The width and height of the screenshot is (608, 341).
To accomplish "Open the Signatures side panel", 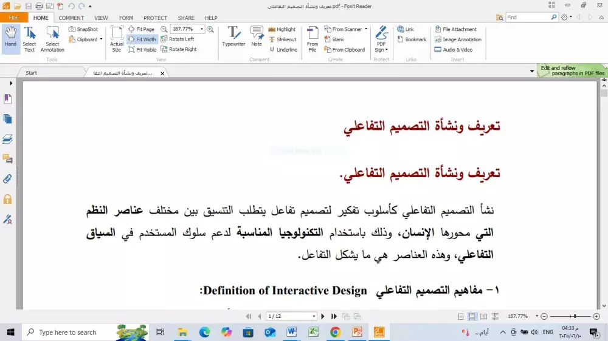I will 7,220.
